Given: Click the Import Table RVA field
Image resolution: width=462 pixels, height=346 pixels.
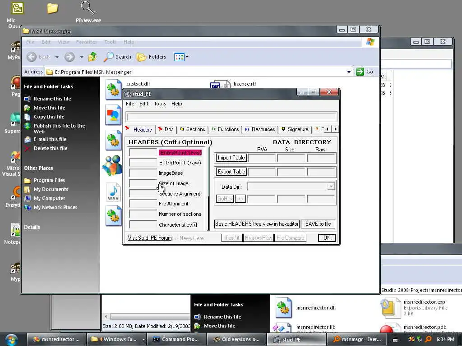Looking at the screenshot, I should [262, 158].
